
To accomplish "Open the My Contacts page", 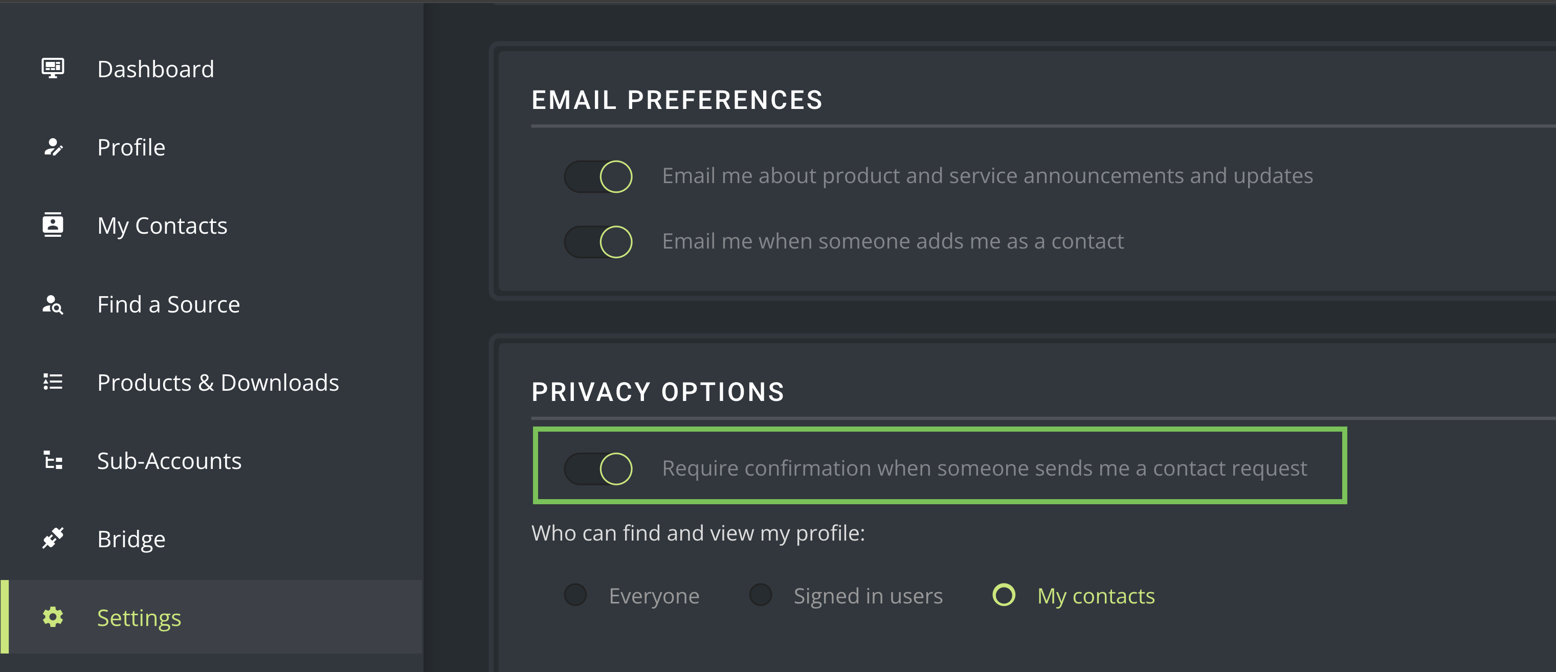I will (x=162, y=226).
